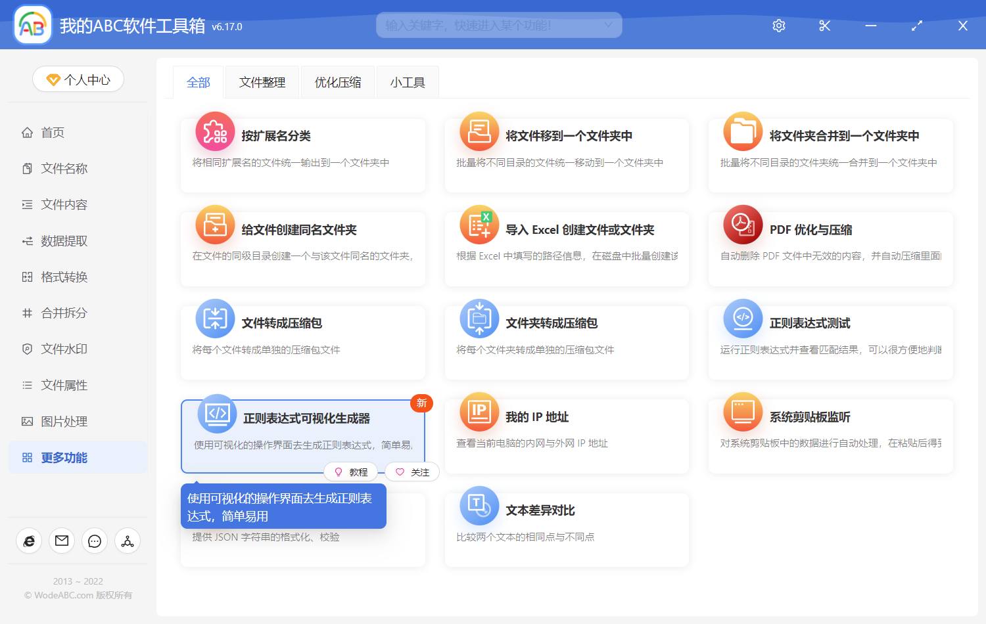Open the PDF optimize and compress icon
The image size is (986, 624).
[x=742, y=225]
